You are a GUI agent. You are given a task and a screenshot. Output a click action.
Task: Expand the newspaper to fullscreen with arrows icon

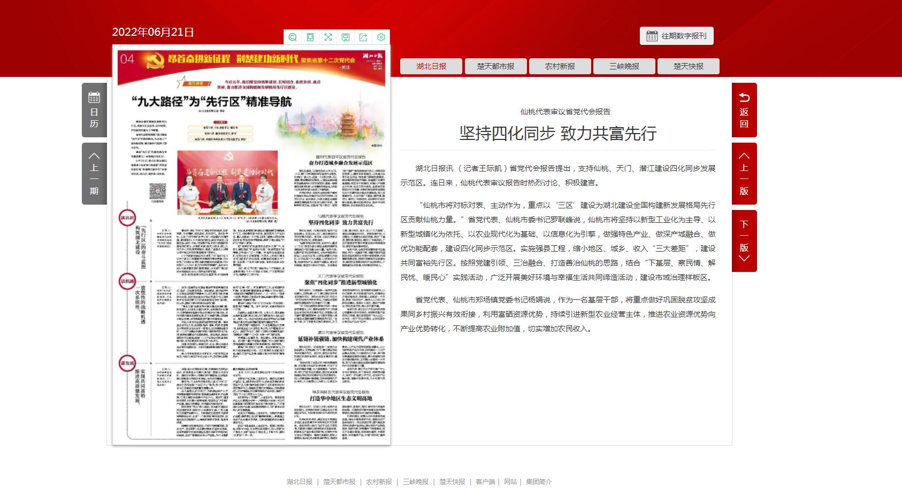pyautogui.click(x=328, y=37)
